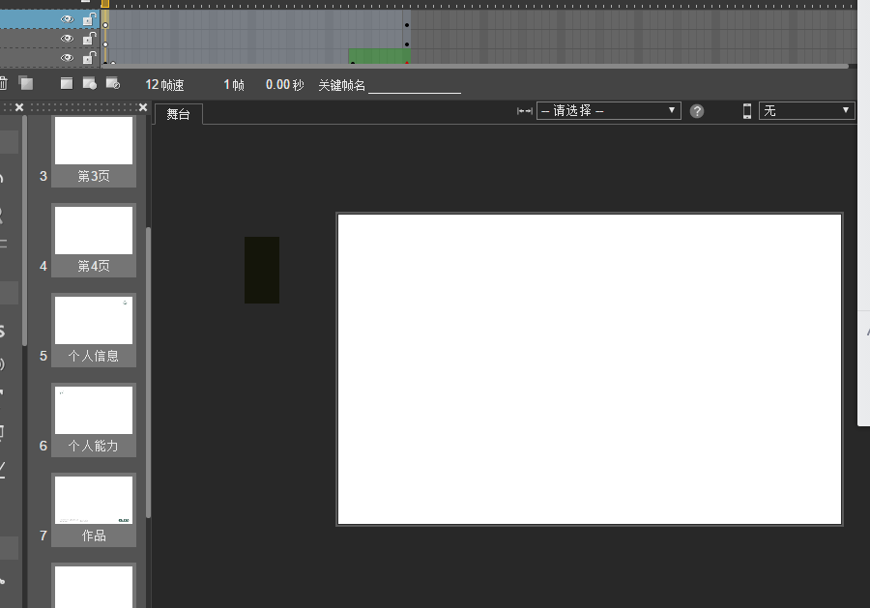The height and width of the screenshot is (608, 870).
Task: Toggle the lock on the second timeline layer
Action: point(89,39)
